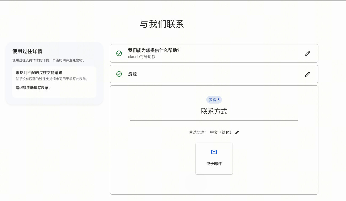Click the 联系方式 heading

214,112
